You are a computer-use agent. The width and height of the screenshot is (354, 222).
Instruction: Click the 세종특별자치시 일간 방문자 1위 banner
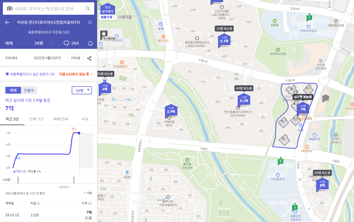30,74
